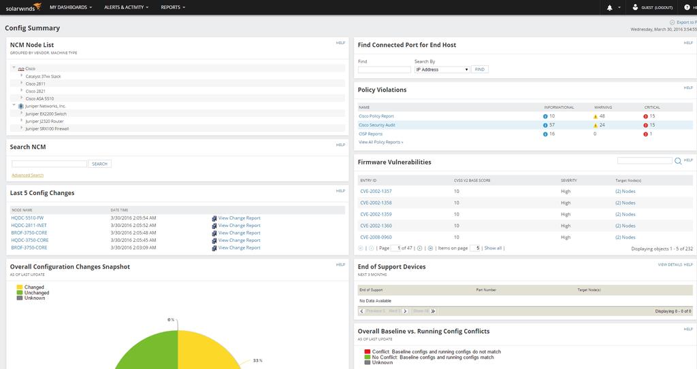Open the BROF-3750-CORE 2:03:09 AM node link
The width and height of the screenshot is (697, 369).
coord(29,248)
